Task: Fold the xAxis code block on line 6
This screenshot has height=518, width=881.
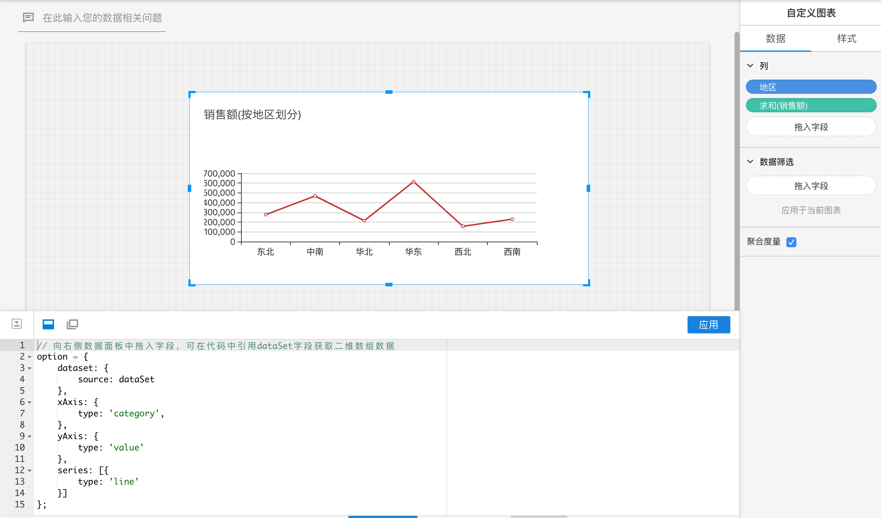Action: (x=30, y=402)
